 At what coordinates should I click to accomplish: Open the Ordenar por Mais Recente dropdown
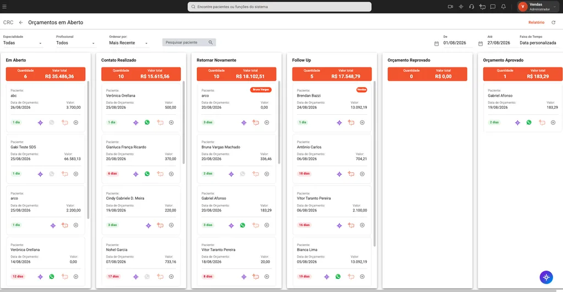pos(129,43)
